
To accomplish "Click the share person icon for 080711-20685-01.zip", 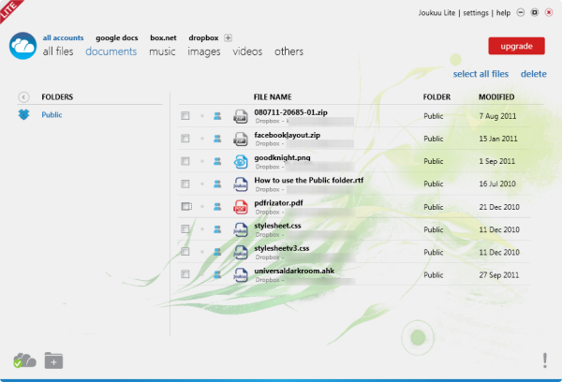I will point(217,116).
